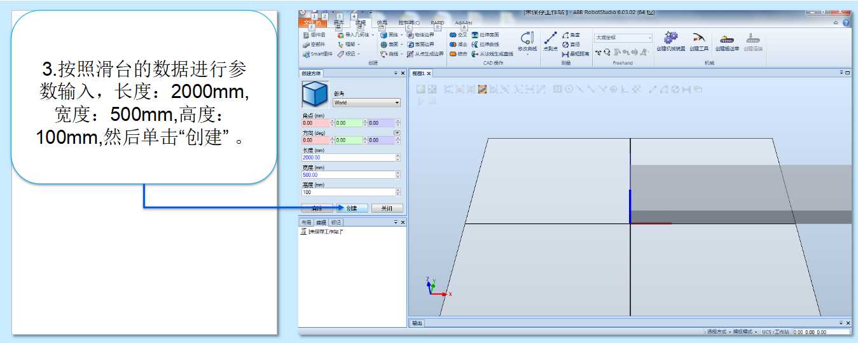Click the 创建机械装置 gears icon

click(670, 38)
